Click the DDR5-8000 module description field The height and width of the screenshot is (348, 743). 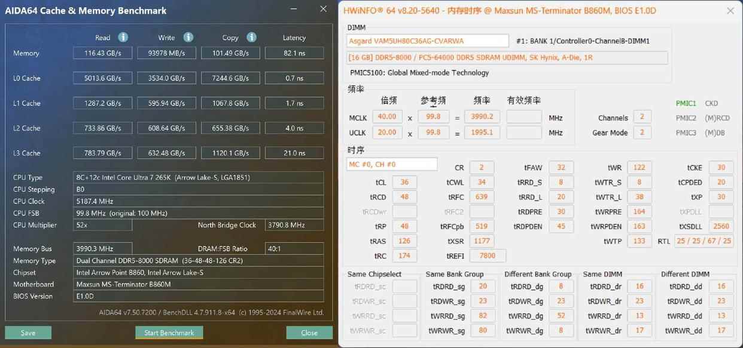[x=507, y=58]
